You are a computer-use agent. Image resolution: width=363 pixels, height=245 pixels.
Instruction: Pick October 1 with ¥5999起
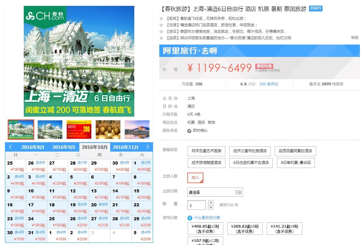coord(142,166)
